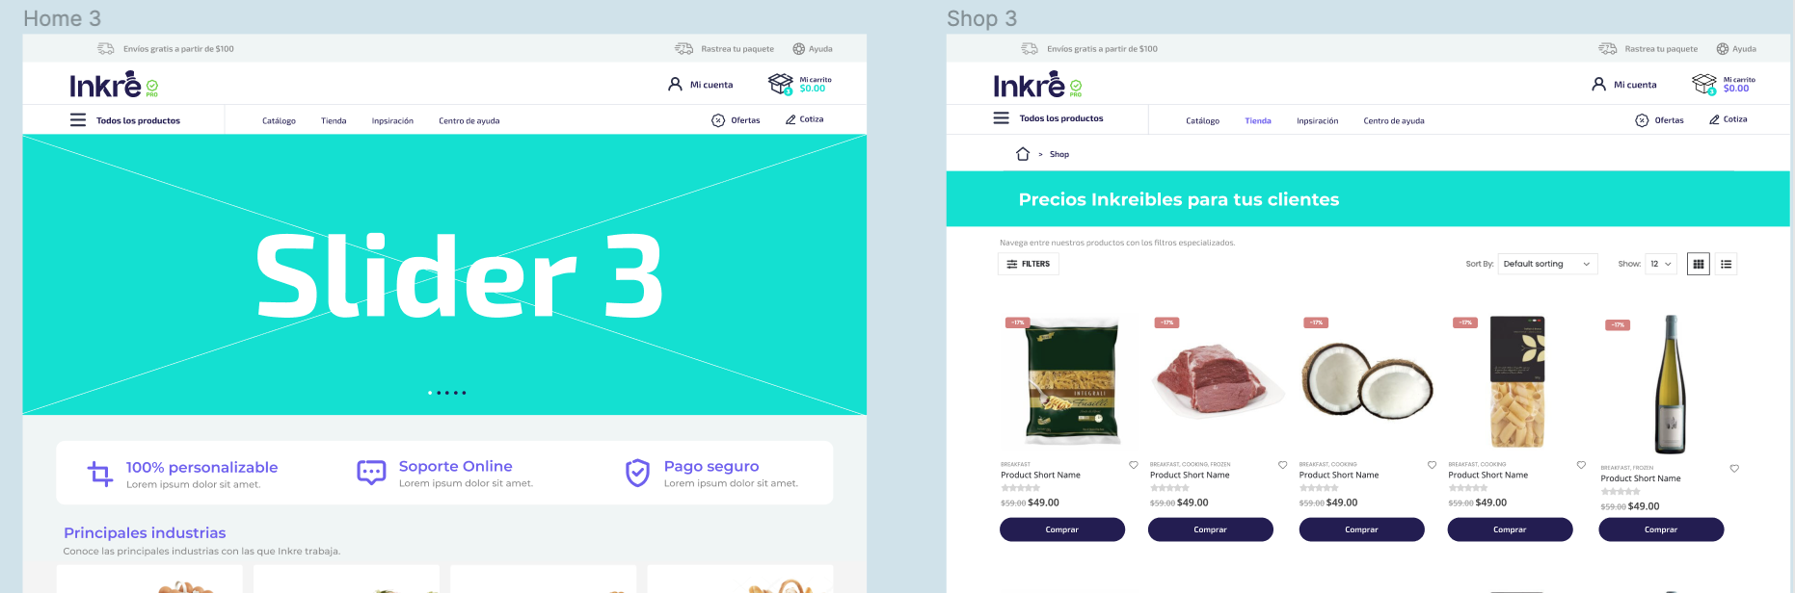Select the Slider 3 pagination dots
The height and width of the screenshot is (593, 1795).
pyautogui.click(x=447, y=393)
